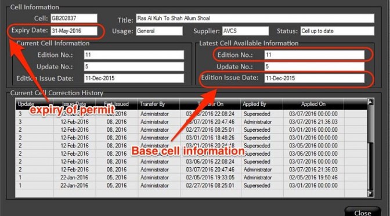Select the row applied on 02/05/2016 19:50:46

pos(192,178)
